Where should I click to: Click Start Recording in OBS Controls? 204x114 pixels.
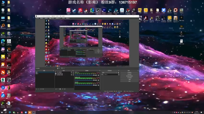tap(129, 74)
